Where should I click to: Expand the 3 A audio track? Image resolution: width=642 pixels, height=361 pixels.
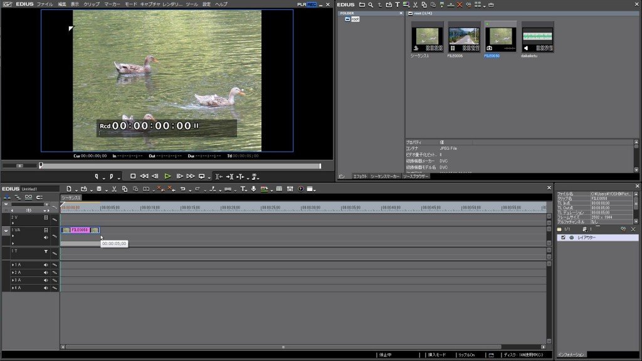13,280
